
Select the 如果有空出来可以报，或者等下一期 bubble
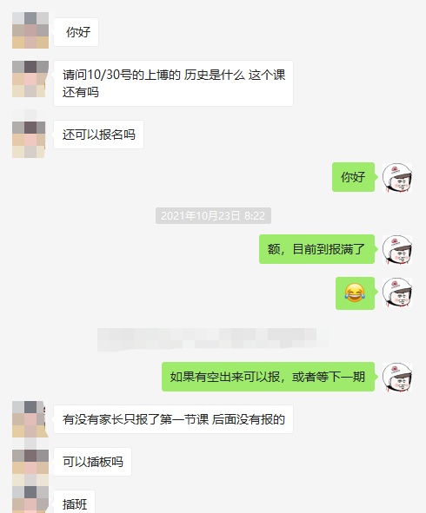coord(268,377)
